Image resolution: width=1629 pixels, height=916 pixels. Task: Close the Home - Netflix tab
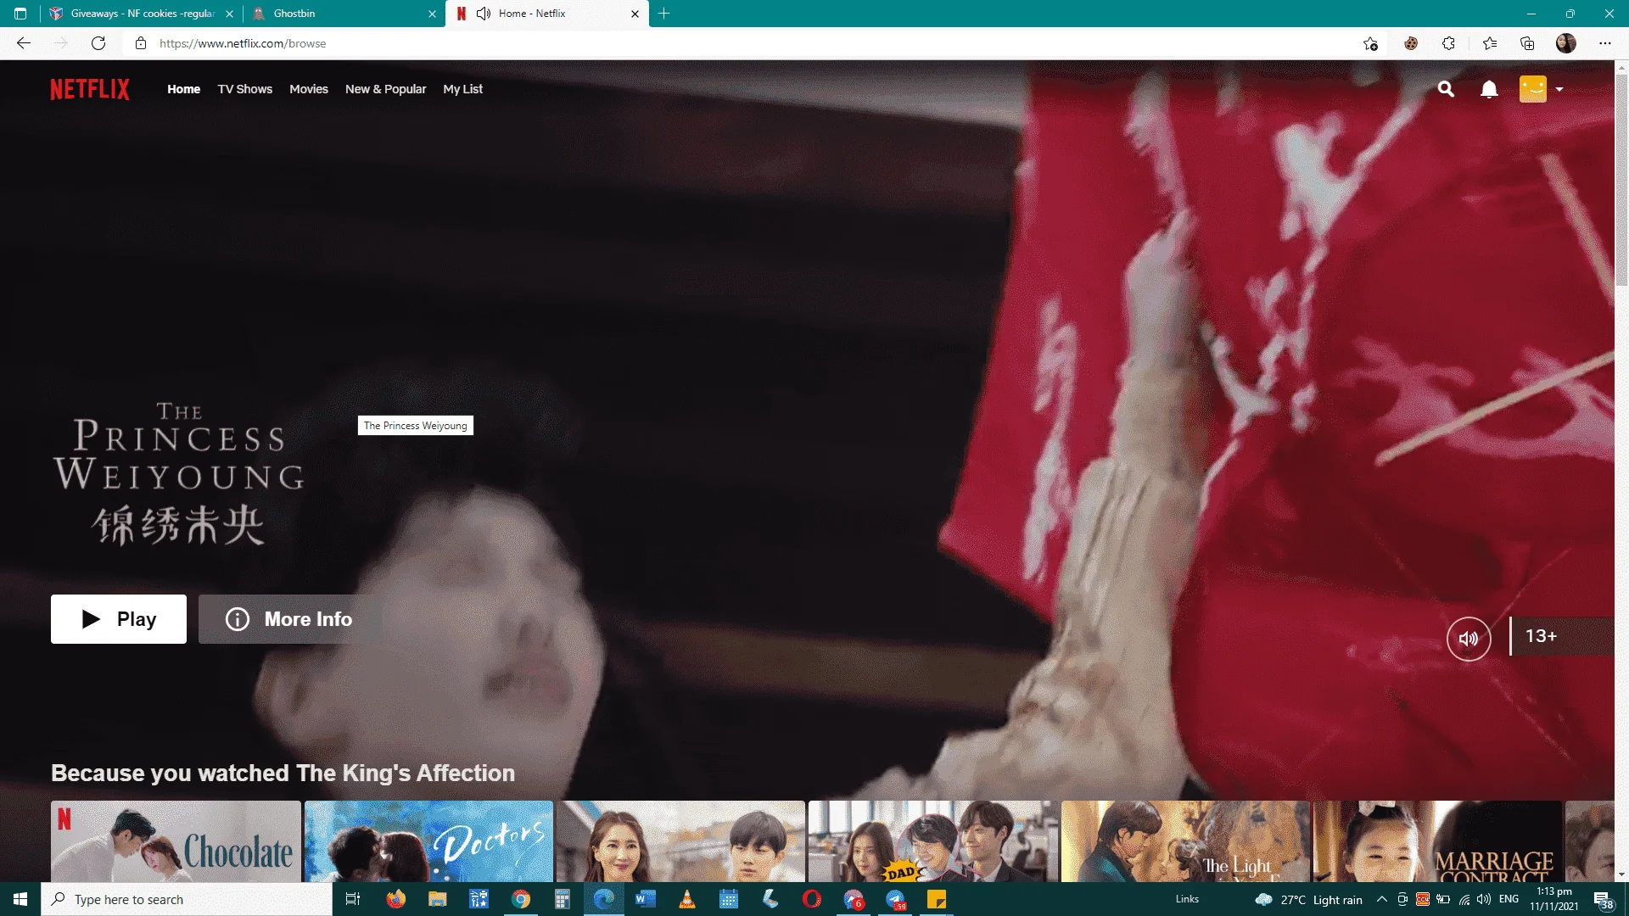coord(635,14)
